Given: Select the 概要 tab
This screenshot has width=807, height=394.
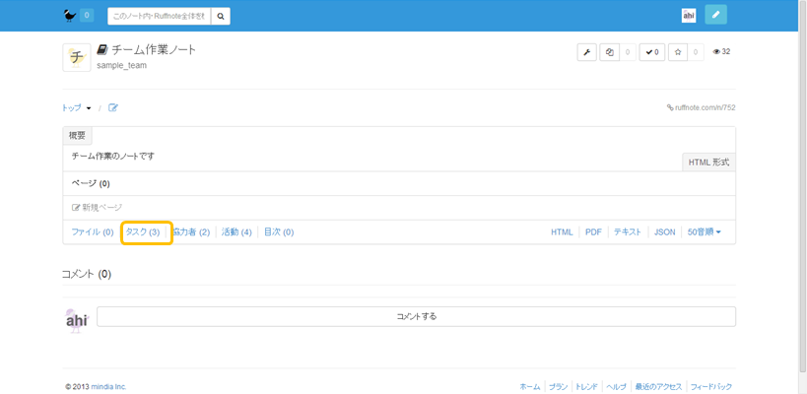Looking at the screenshot, I should pos(77,136).
